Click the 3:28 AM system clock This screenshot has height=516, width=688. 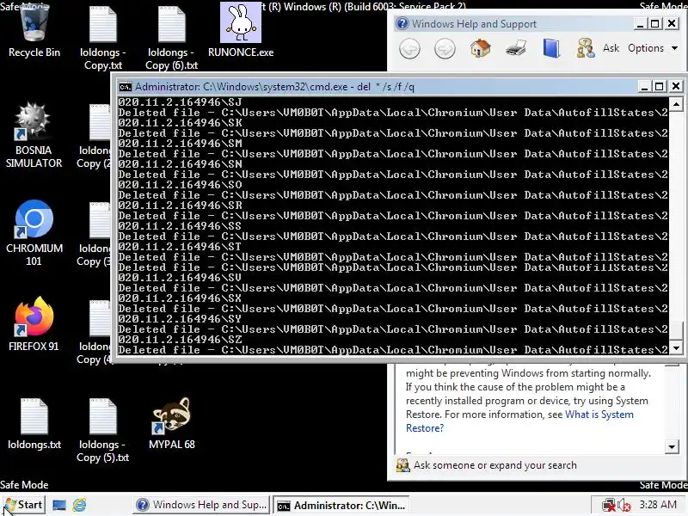coord(658,505)
